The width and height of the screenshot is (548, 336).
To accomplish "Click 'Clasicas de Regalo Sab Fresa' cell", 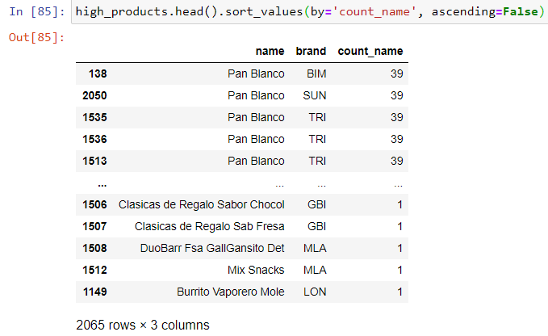I will click(209, 226).
